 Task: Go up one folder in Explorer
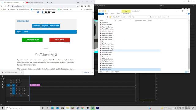point(107,17)
